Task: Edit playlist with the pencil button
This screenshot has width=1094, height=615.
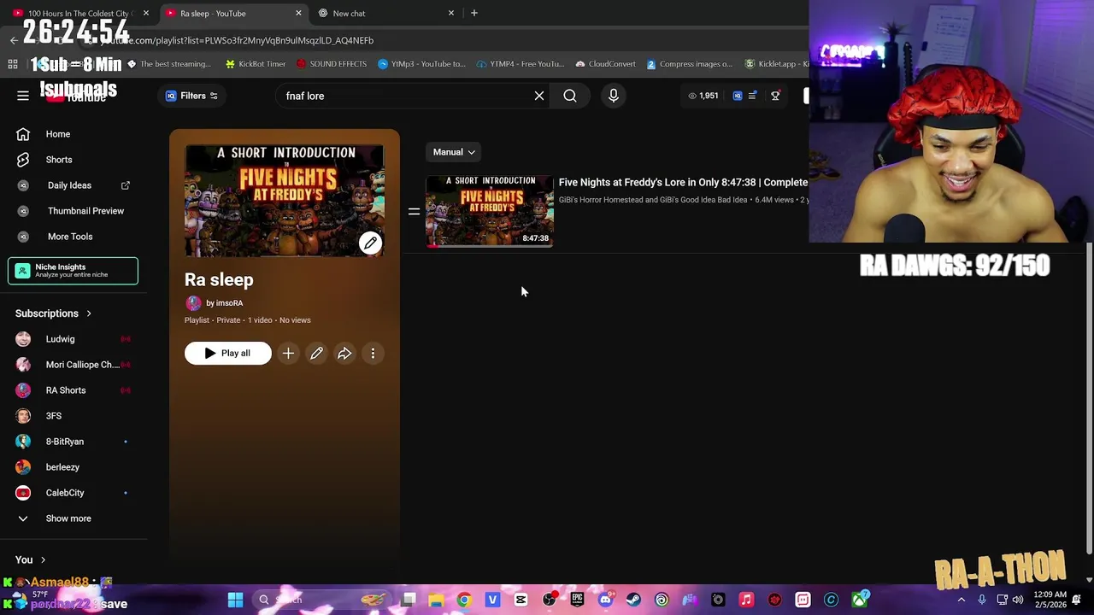Action: tap(316, 354)
